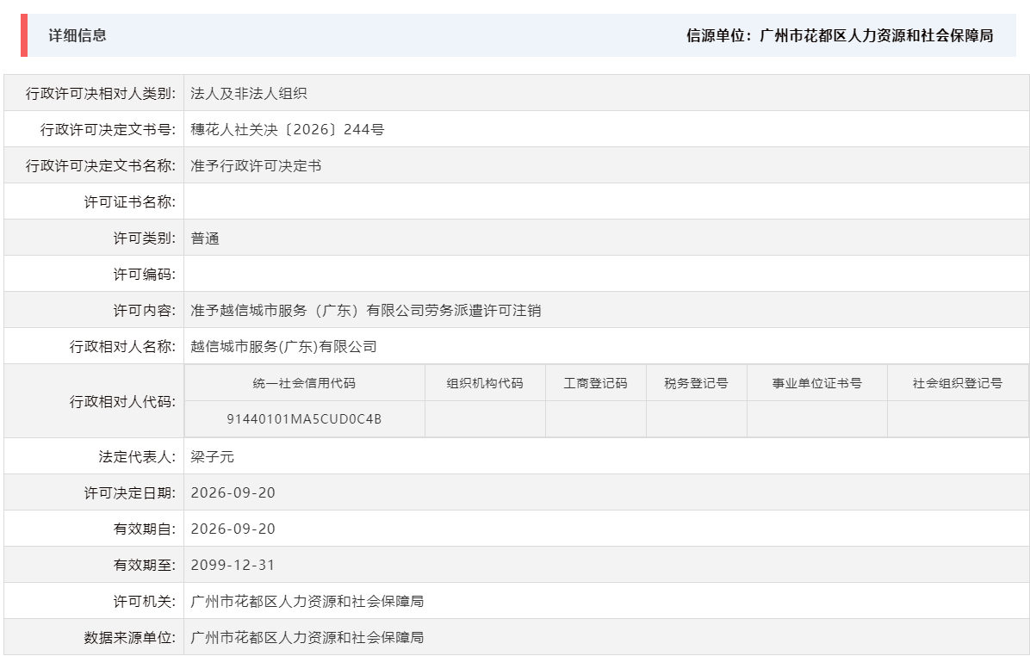Click the 许可决定日期 label
Image resolution: width=1030 pixels, height=656 pixels.
(x=130, y=492)
